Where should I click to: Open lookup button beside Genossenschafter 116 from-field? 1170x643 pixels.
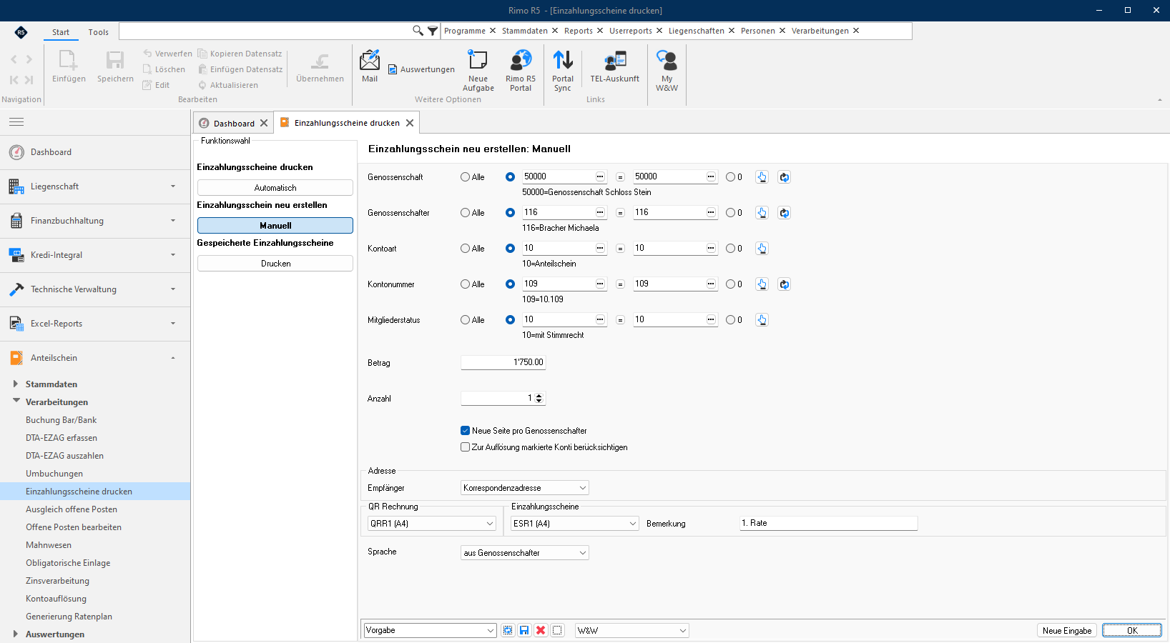600,212
